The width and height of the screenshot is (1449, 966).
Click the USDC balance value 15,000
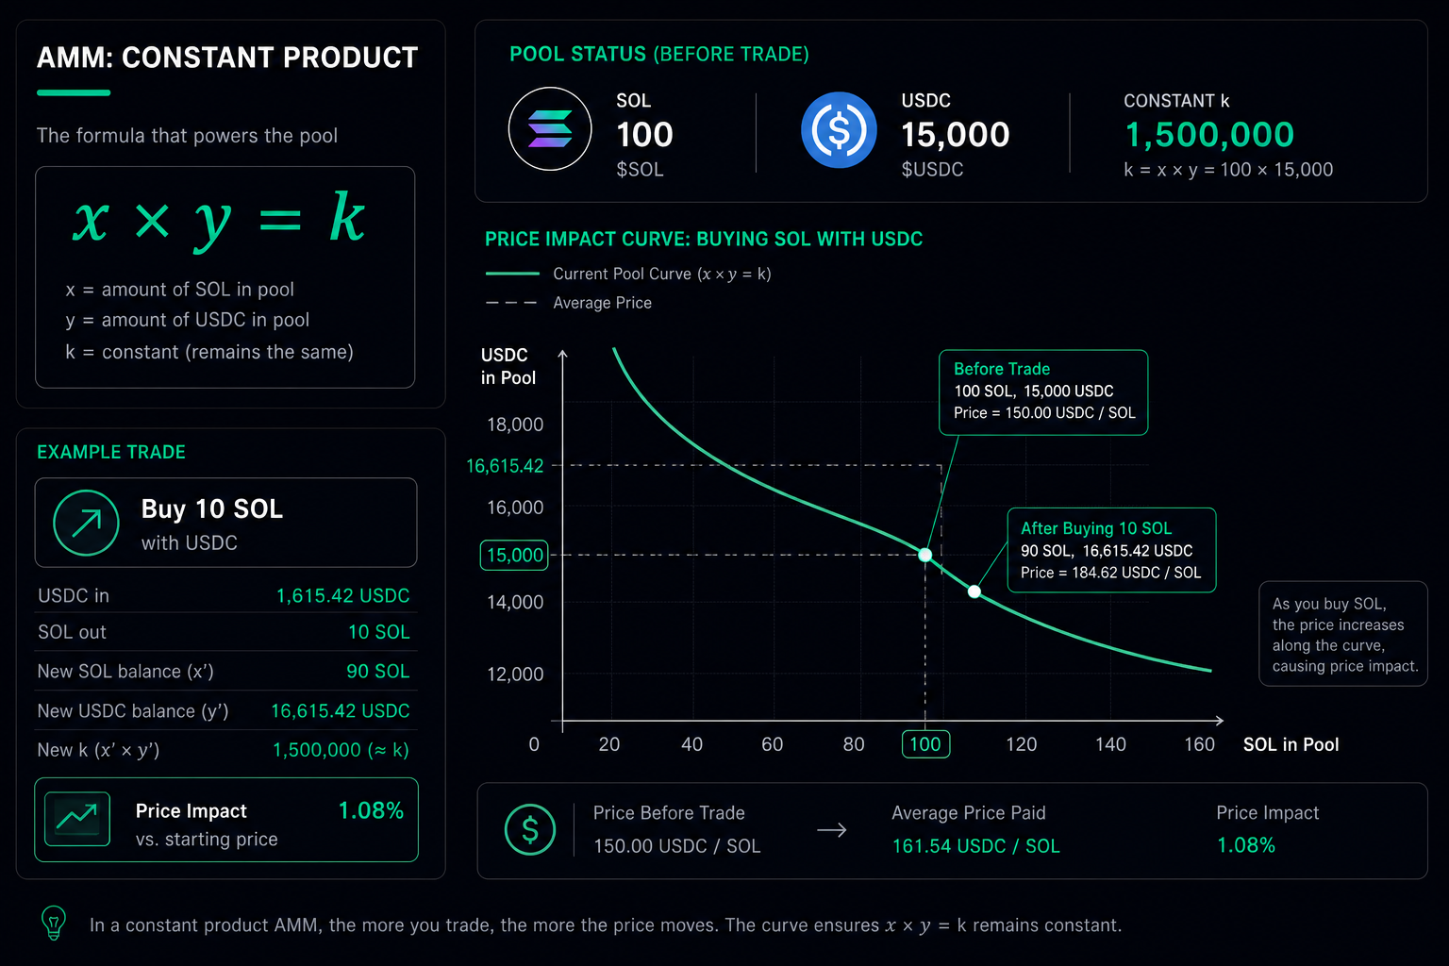955,135
